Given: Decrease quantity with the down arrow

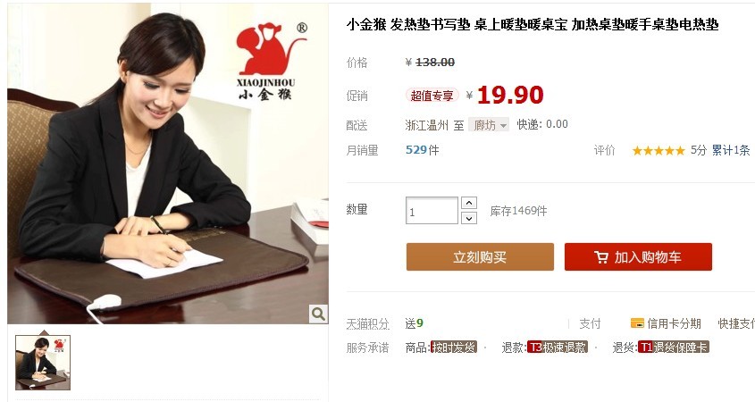Looking at the screenshot, I should 469,219.
